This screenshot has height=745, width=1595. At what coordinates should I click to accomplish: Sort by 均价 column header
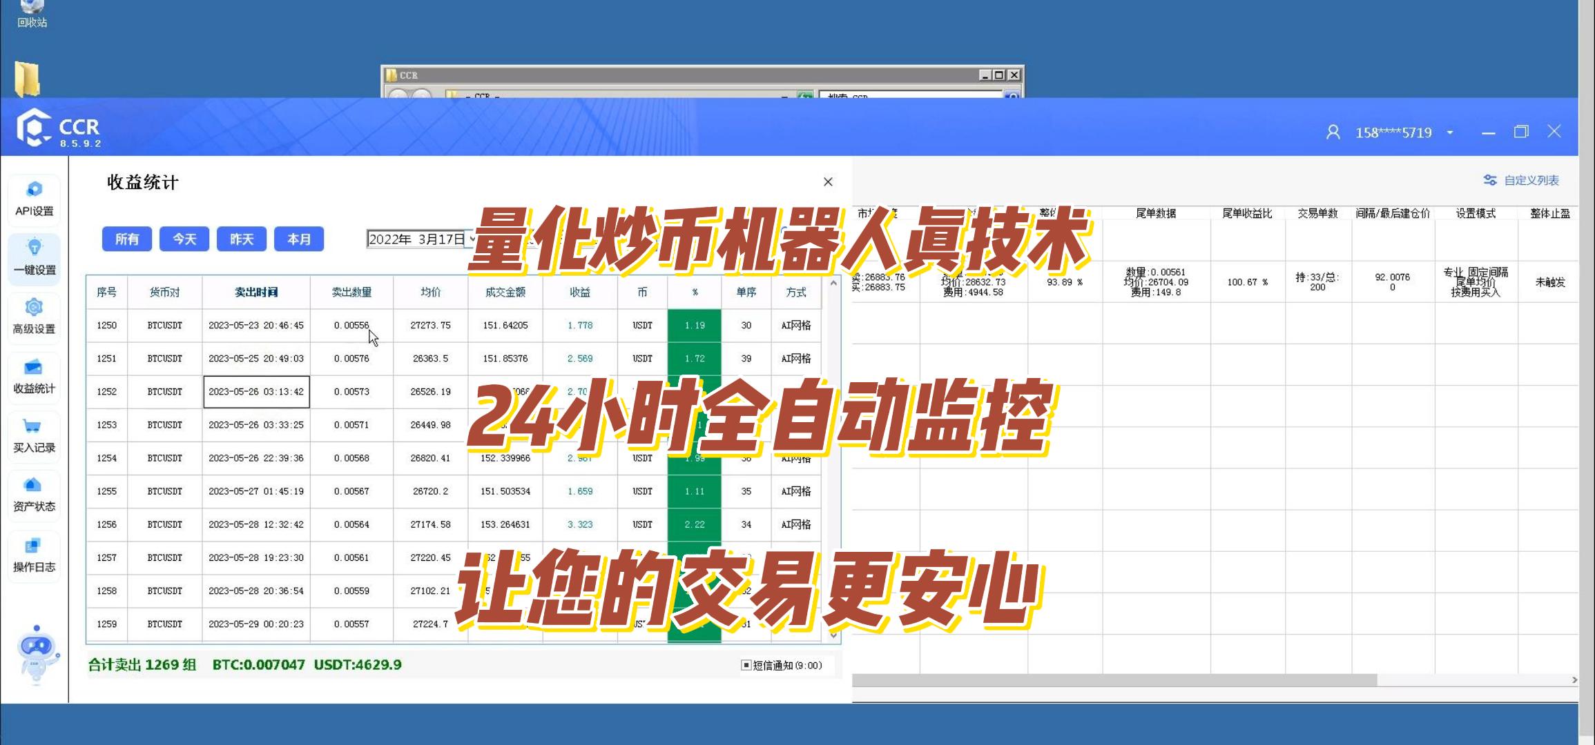click(x=431, y=292)
